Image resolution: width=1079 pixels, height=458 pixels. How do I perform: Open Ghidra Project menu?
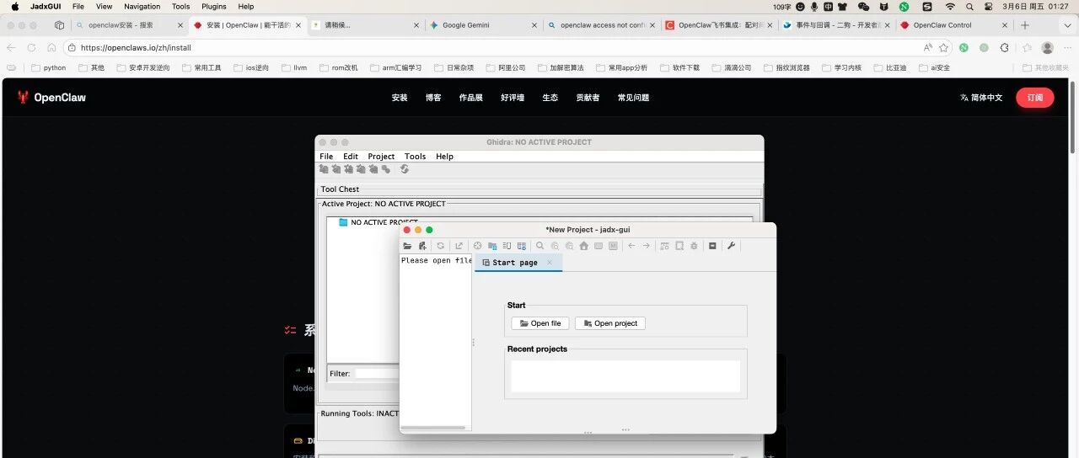[381, 157]
